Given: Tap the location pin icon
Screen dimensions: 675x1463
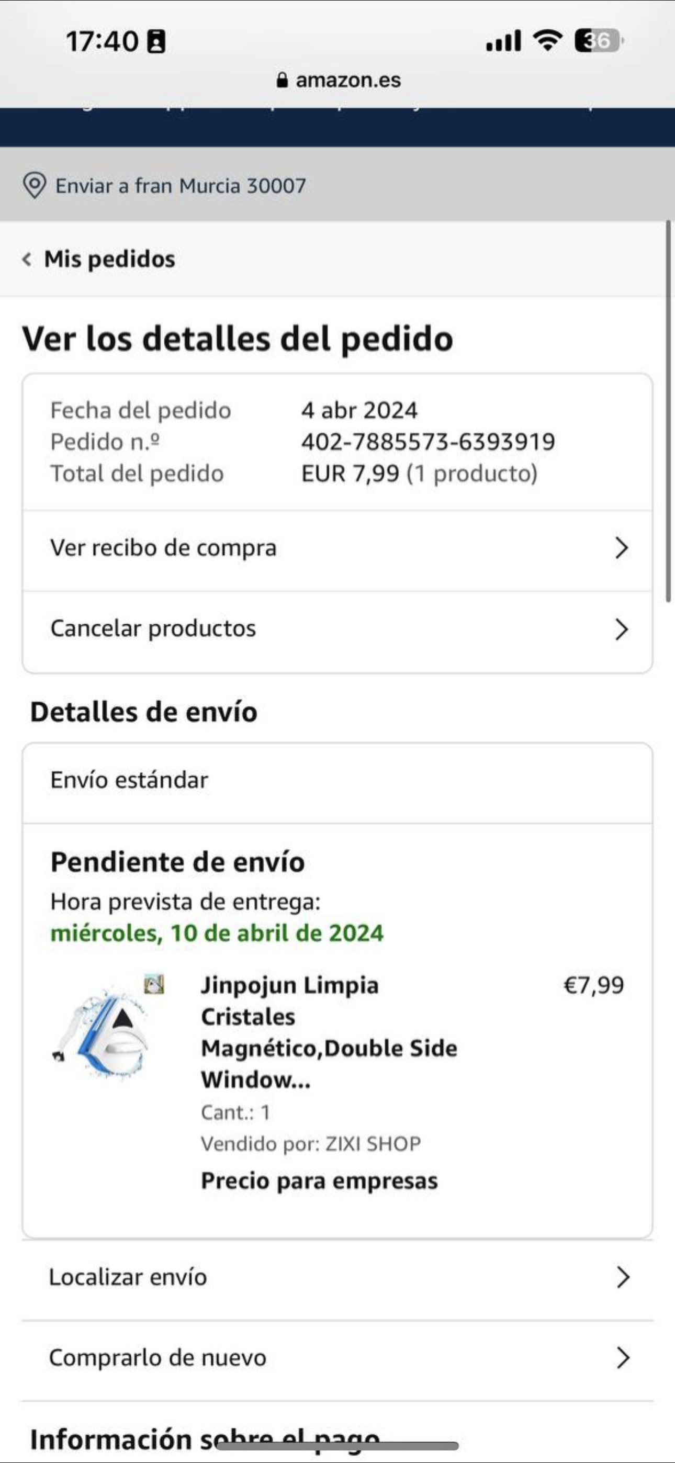Looking at the screenshot, I should coord(34,185).
